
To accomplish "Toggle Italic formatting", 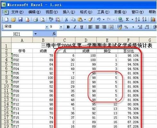I will 75,27.
